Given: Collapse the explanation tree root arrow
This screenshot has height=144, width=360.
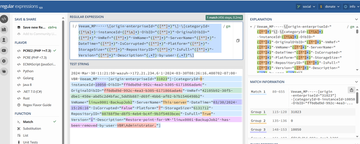Looking at the screenshot, I should [251, 27].
